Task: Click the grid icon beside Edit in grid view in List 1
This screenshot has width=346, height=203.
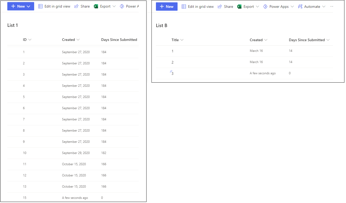Action: (40, 6)
